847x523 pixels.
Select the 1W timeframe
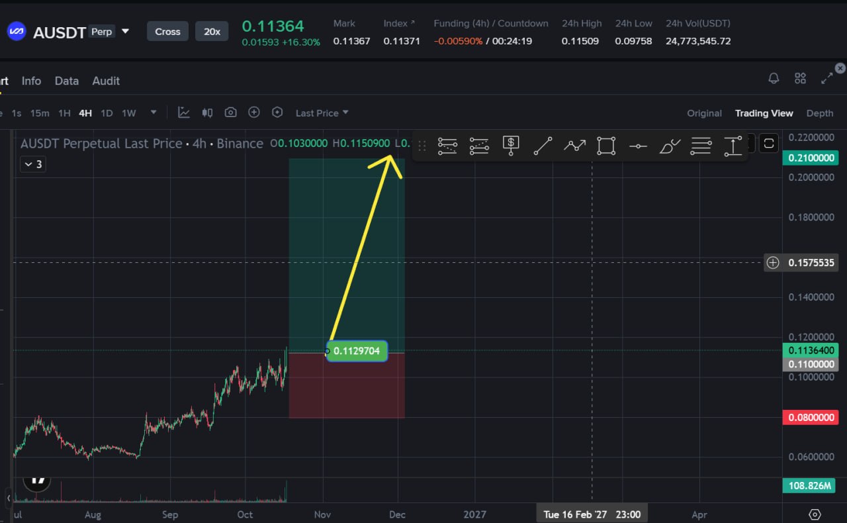point(129,113)
